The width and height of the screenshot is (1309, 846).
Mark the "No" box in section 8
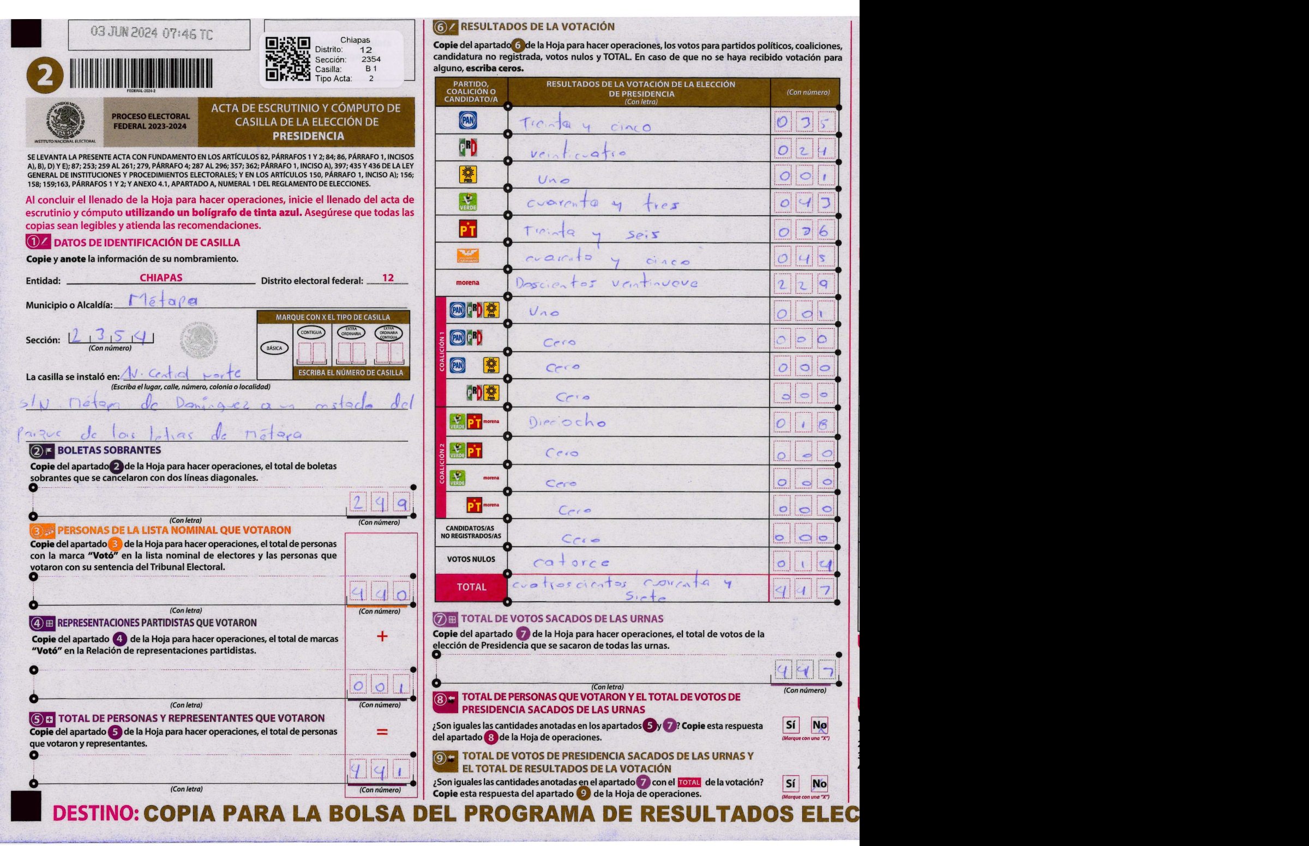click(819, 725)
